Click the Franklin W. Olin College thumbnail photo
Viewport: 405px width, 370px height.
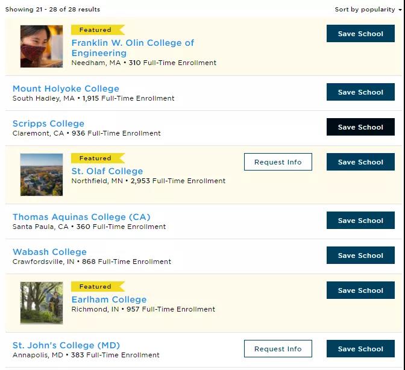point(42,46)
